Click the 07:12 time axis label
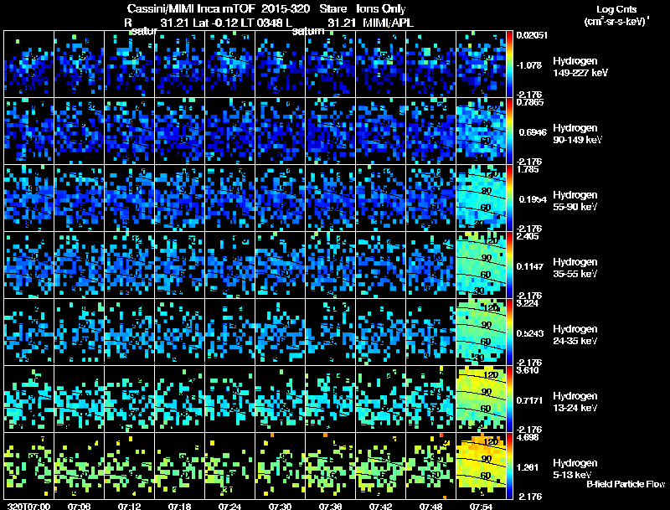 click(x=129, y=507)
